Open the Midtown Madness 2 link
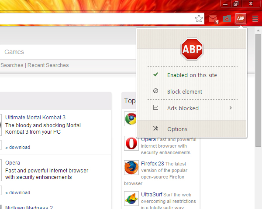This screenshot has height=209, width=262. pos(29,207)
